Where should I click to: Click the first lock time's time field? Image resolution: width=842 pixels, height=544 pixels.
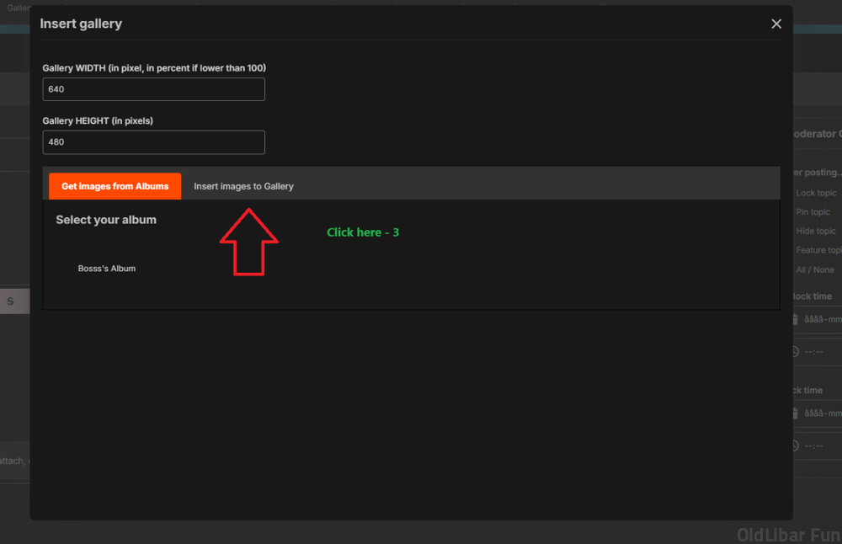point(818,351)
